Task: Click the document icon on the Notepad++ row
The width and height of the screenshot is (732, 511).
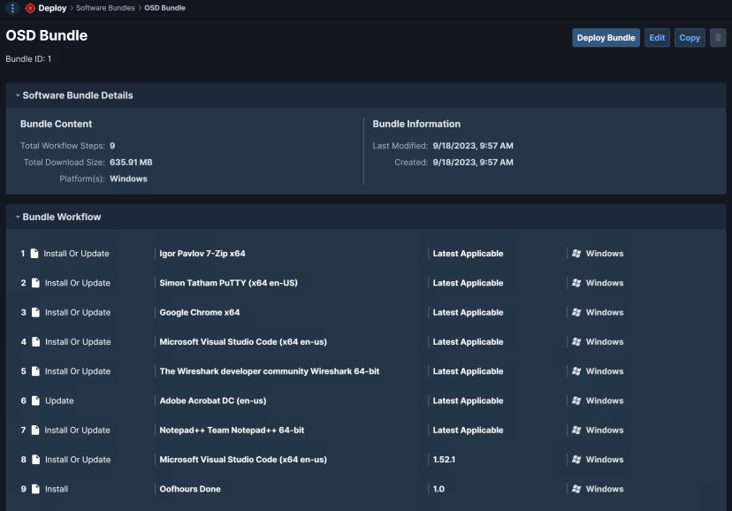Action: 34,430
